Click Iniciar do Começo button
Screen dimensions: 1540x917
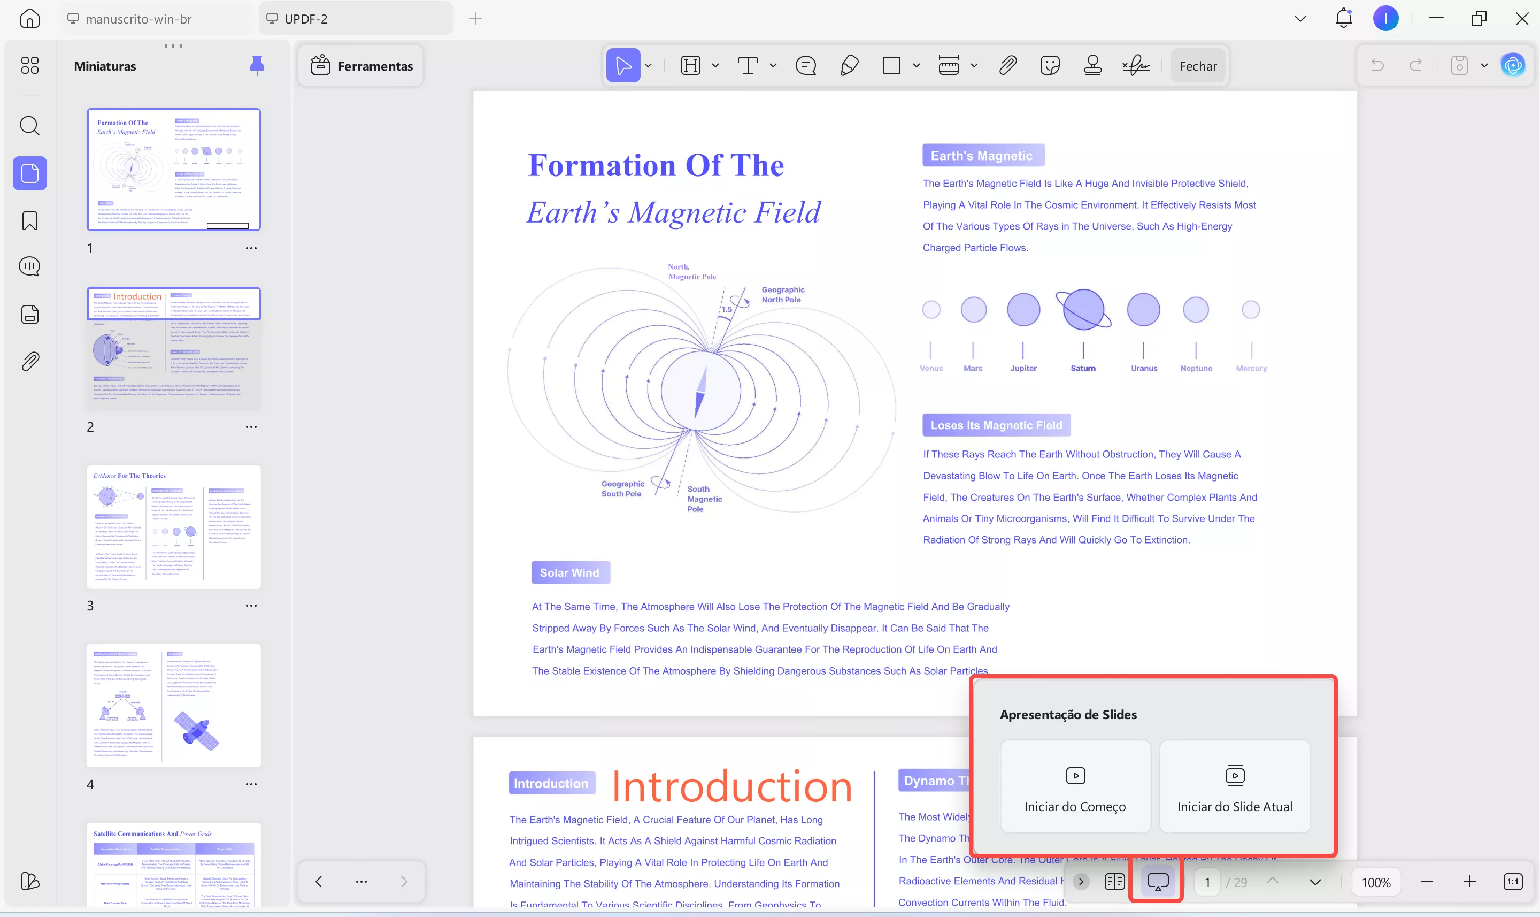tap(1075, 786)
